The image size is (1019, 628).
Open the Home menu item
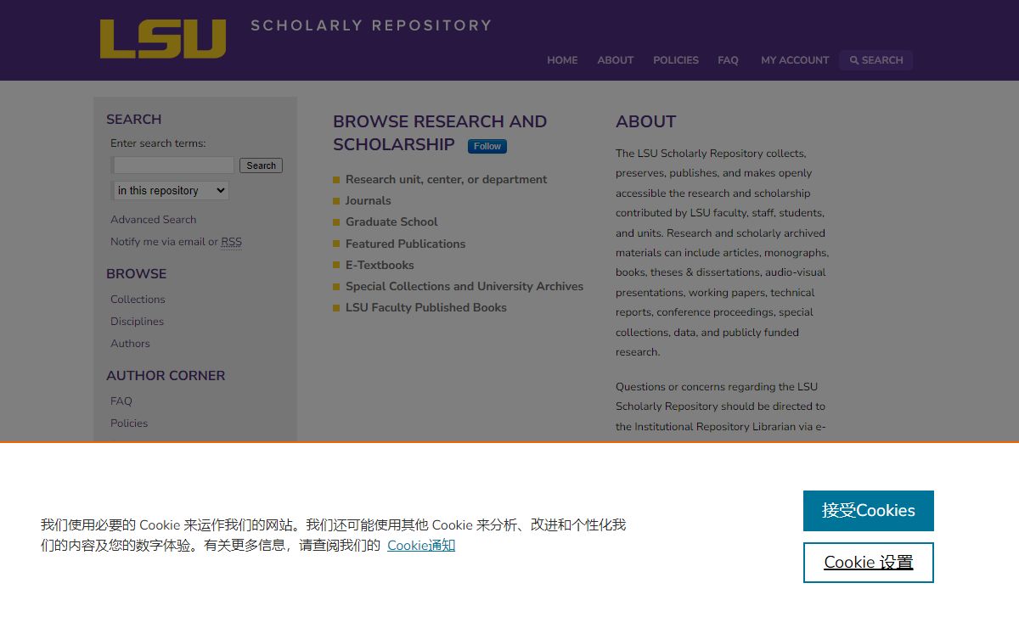[562, 60]
